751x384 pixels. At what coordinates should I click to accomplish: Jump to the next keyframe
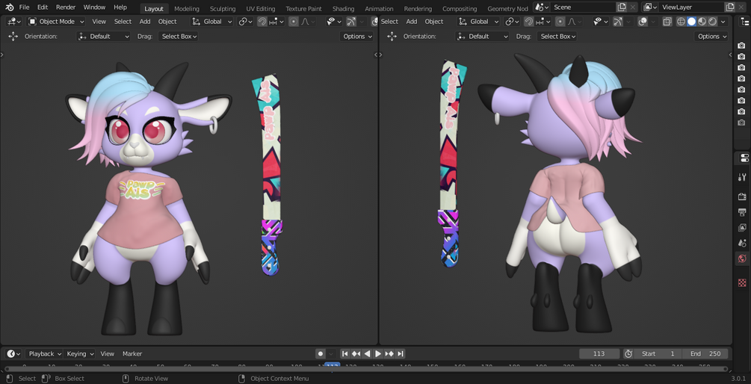point(389,354)
